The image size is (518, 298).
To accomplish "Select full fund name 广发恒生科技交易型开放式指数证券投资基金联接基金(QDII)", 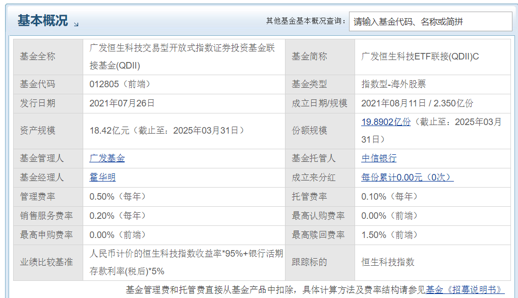I will (182, 57).
